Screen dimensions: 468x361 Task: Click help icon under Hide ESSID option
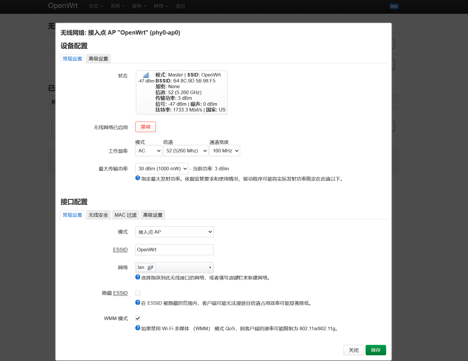138,302
